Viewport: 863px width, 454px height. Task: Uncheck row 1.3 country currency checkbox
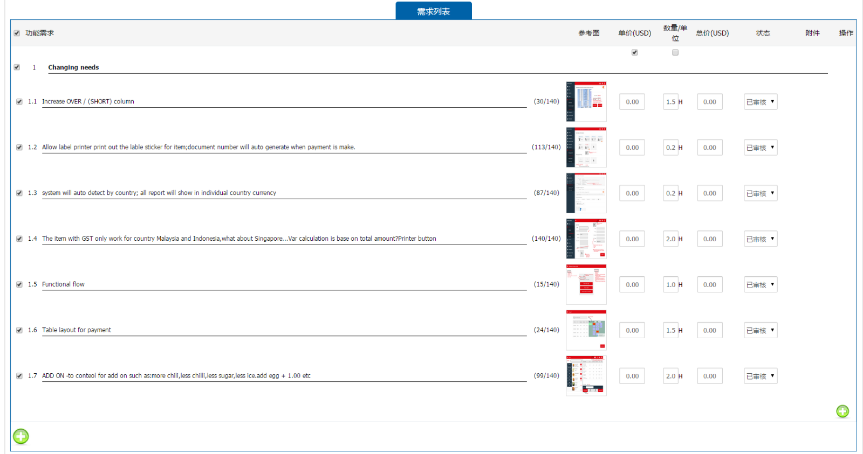click(x=19, y=193)
